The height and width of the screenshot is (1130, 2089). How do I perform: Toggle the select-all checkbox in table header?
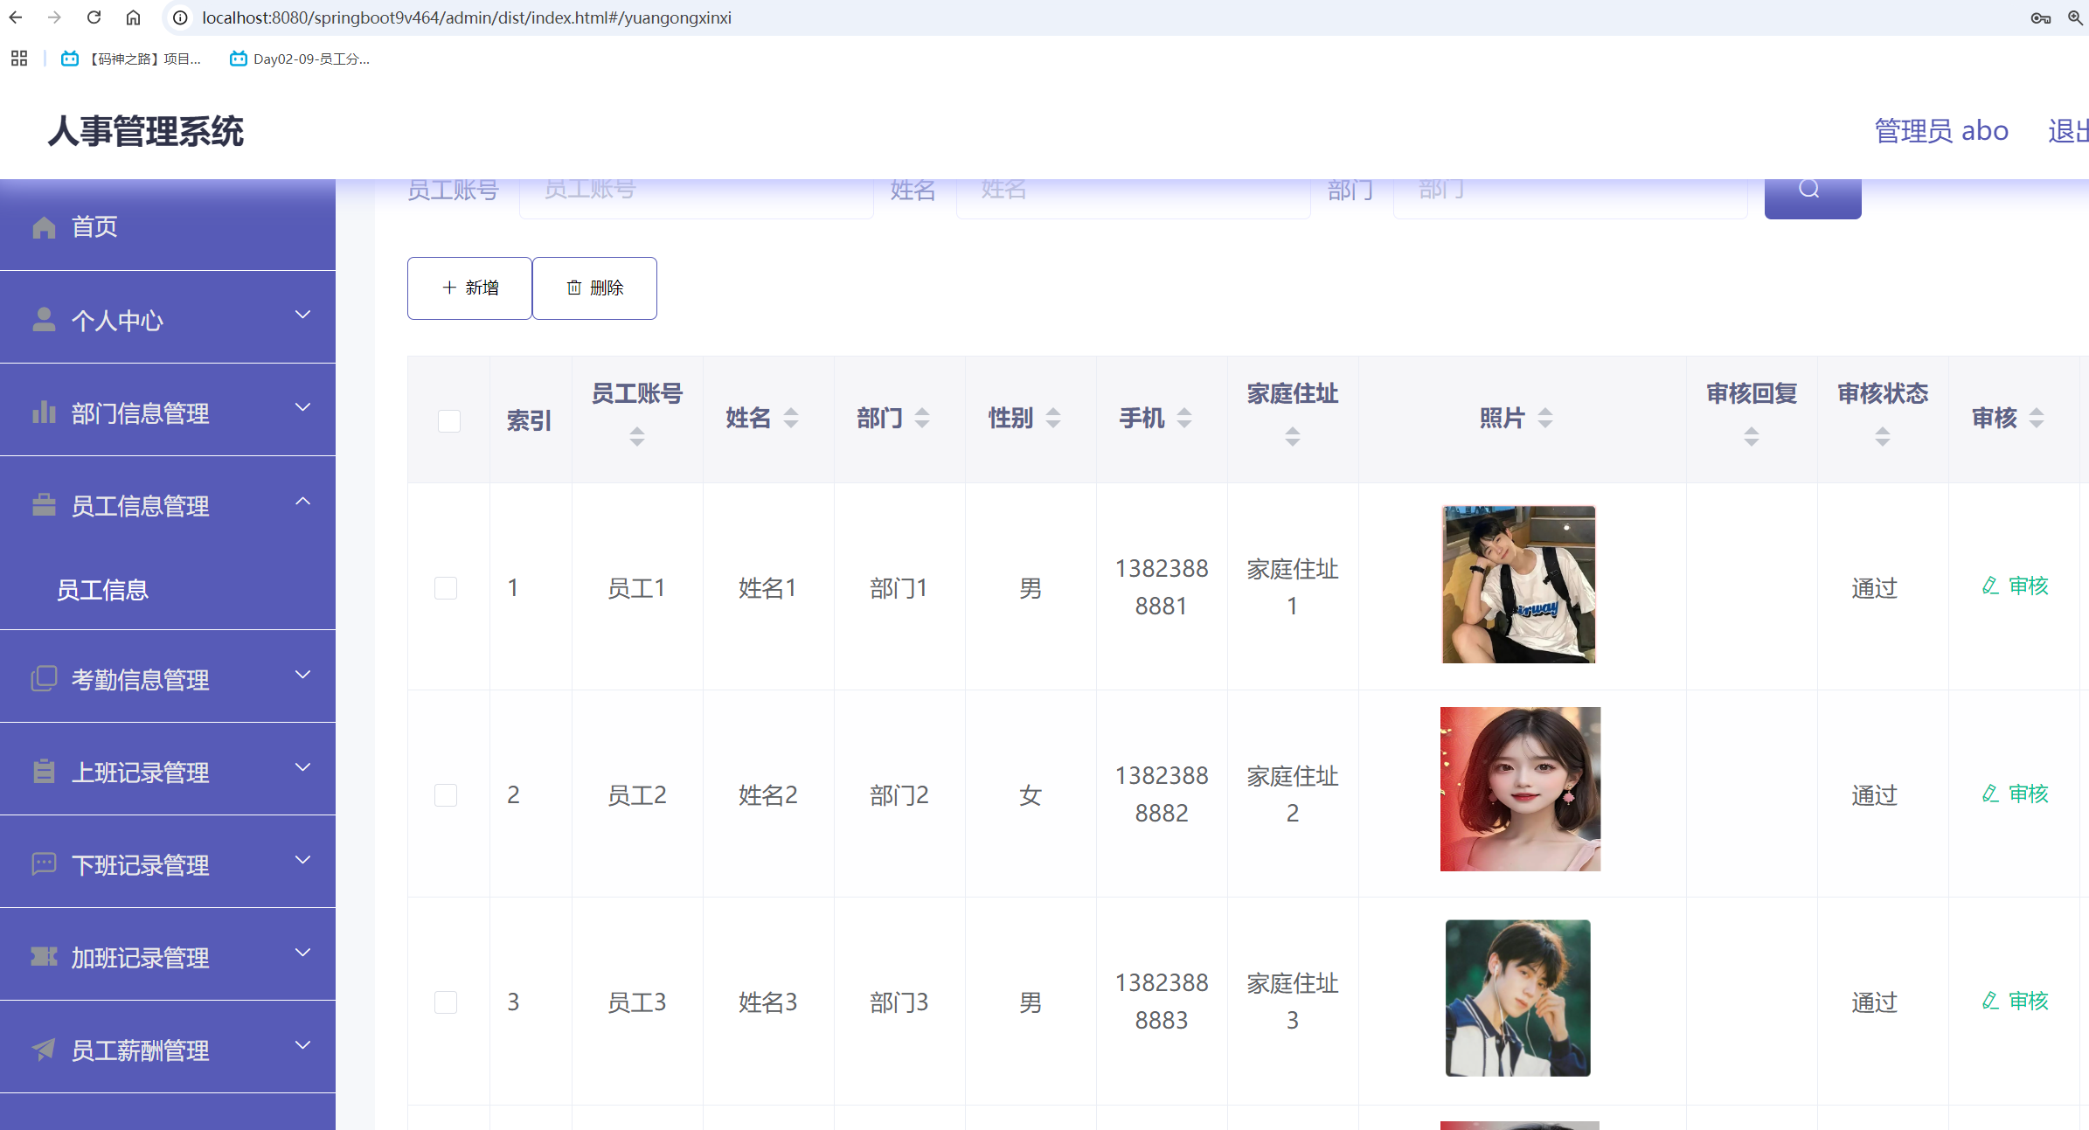click(x=449, y=421)
